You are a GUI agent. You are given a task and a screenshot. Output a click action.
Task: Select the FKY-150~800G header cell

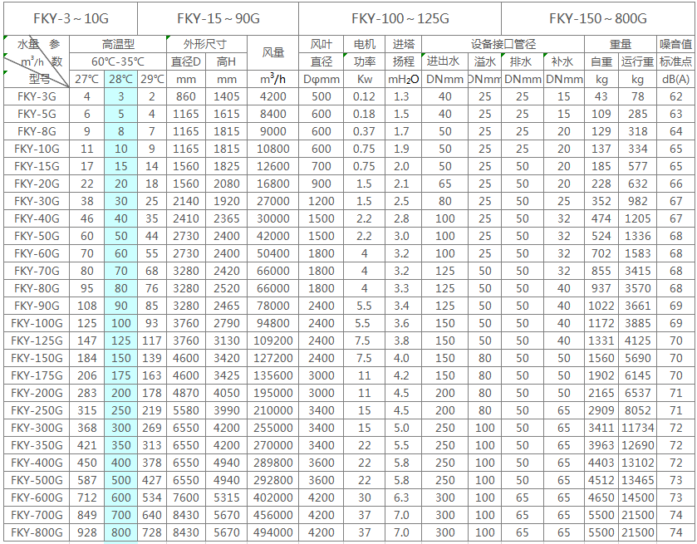[598, 18]
